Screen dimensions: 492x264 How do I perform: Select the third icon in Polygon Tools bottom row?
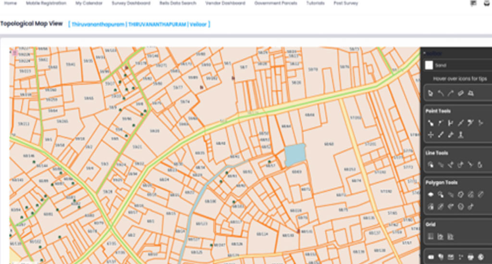pos(451,206)
